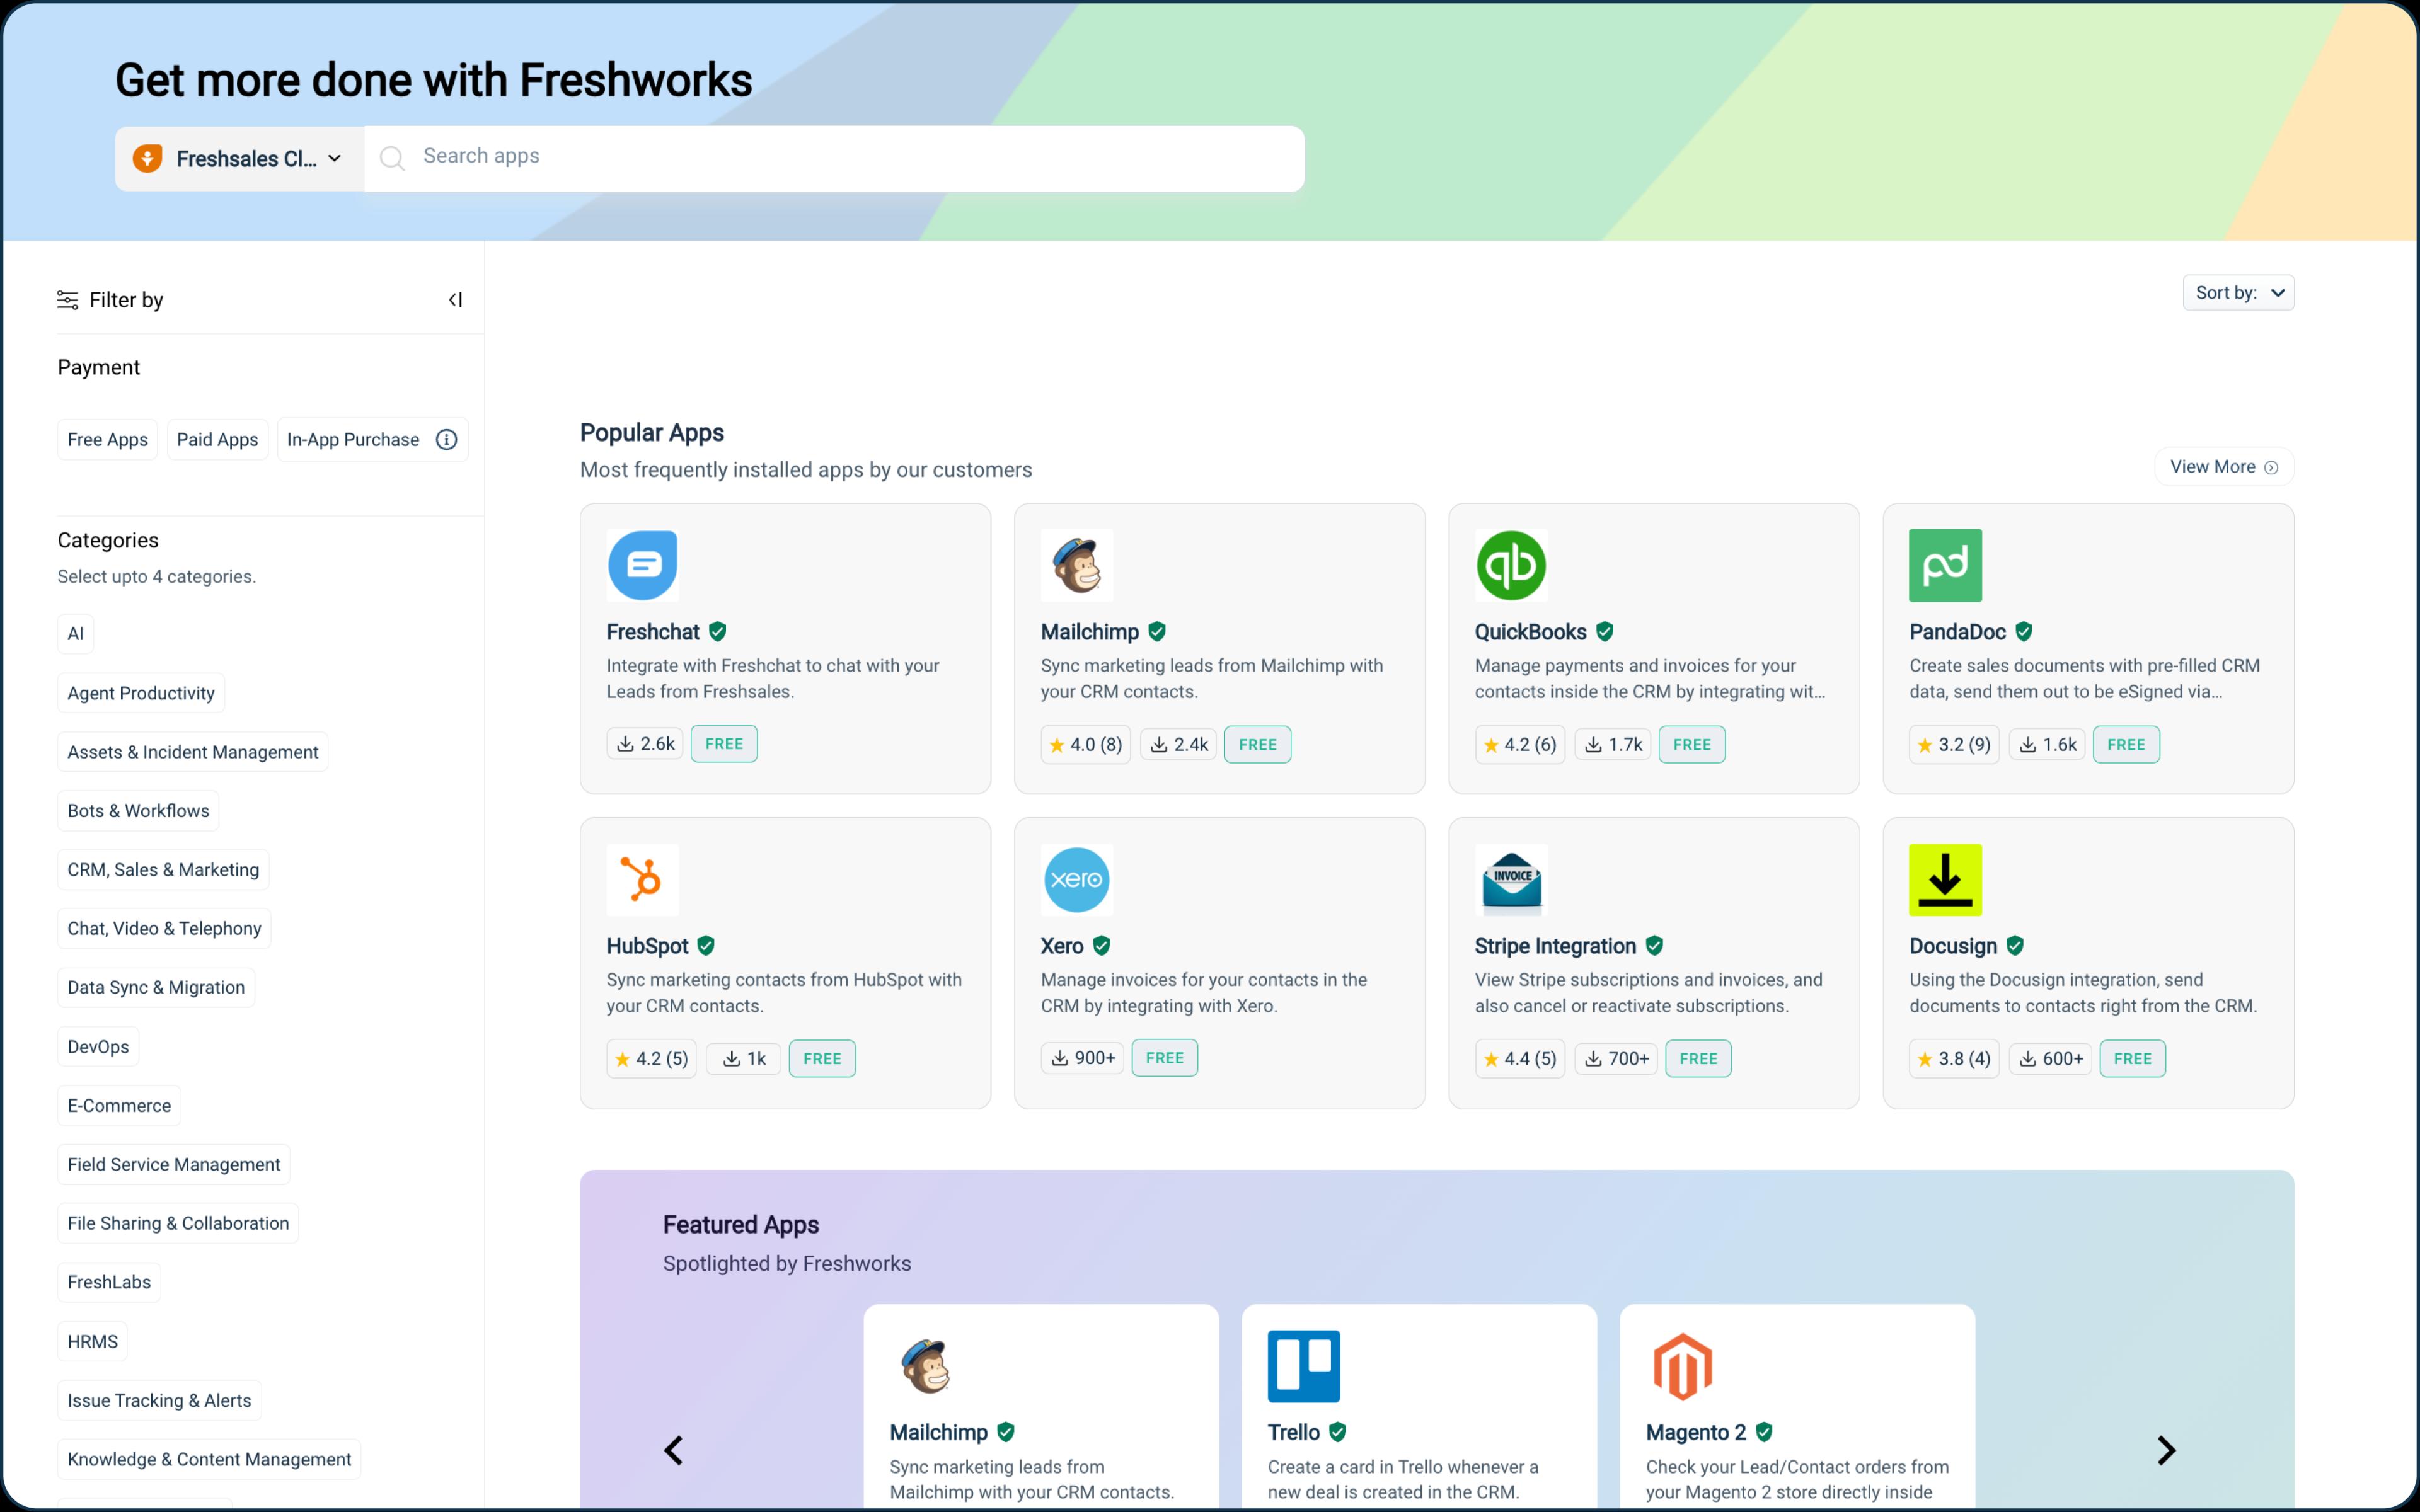
Task: Click the Trello logo in Featured Apps
Action: (x=1304, y=1366)
